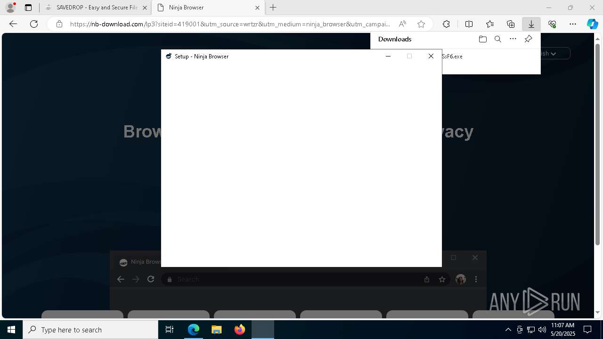This screenshot has height=339, width=603.
Task: Open the Favorites list
Action: [x=490, y=24]
